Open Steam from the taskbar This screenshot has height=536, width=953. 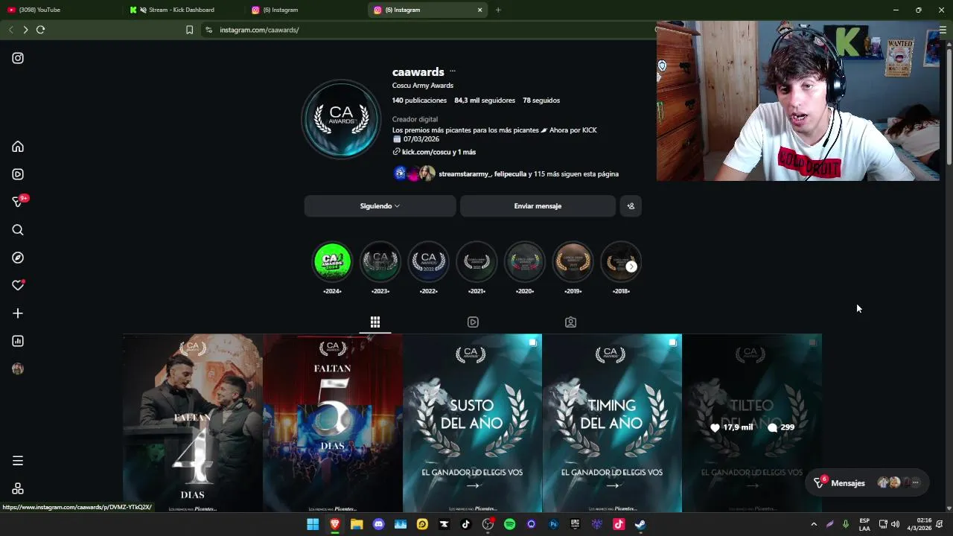point(640,524)
